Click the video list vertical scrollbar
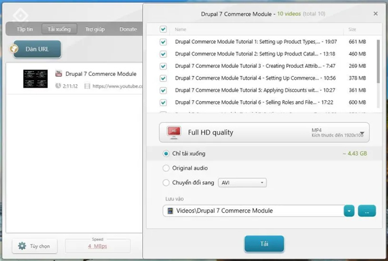The height and width of the screenshot is (261, 388). pyautogui.click(x=378, y=61)
